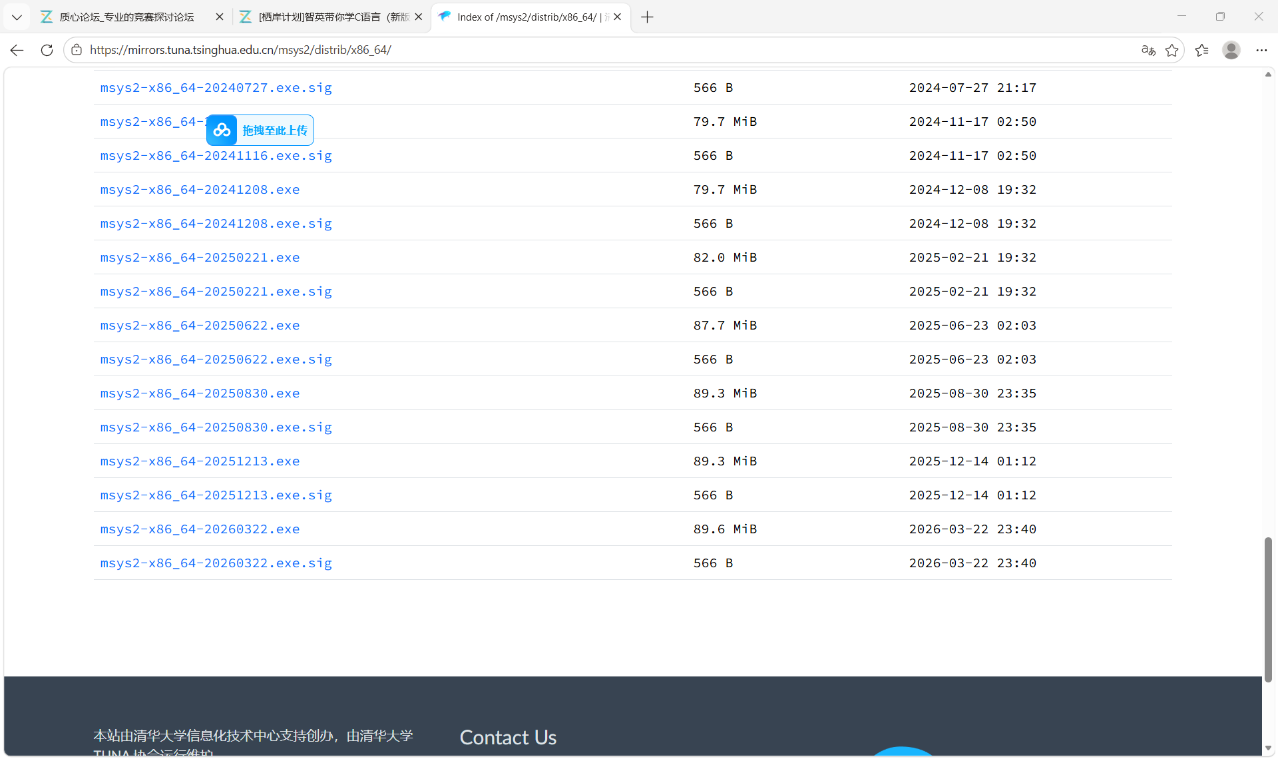
Task: Close the 栖岸计划 C语言 tab
Action: point(419,17)
